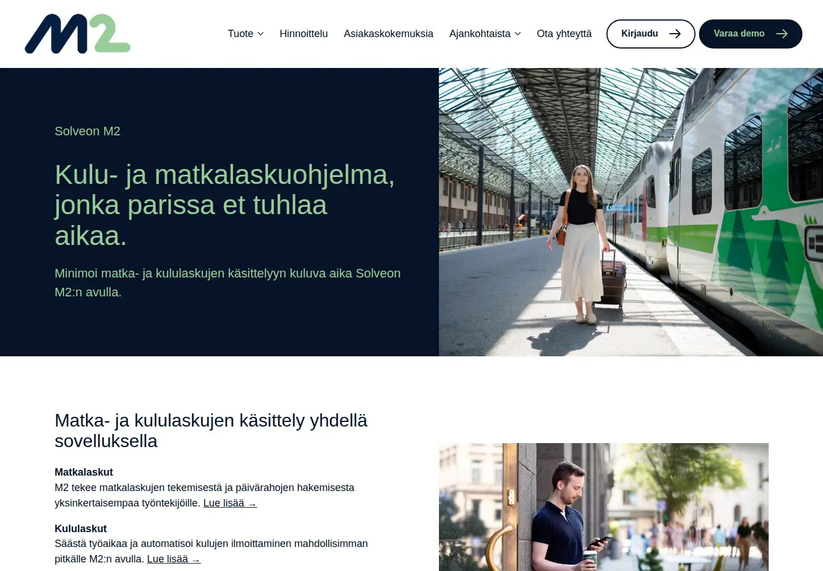Click the Minimoi matka- ja kululaskujen paragraph
Image resolution: width=823 pixels, height=571 pixels.
click(x=227, y=283)
